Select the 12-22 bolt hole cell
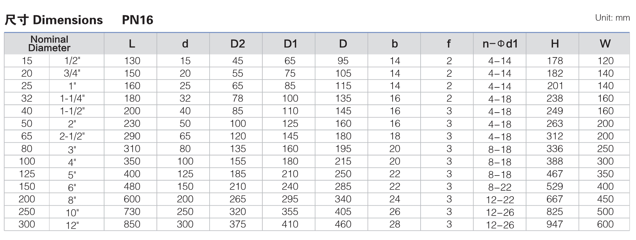Viewport: 636px width, 240px height. point(500,199)
